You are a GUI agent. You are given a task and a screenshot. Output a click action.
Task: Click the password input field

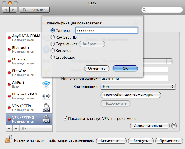click(107, 31)
